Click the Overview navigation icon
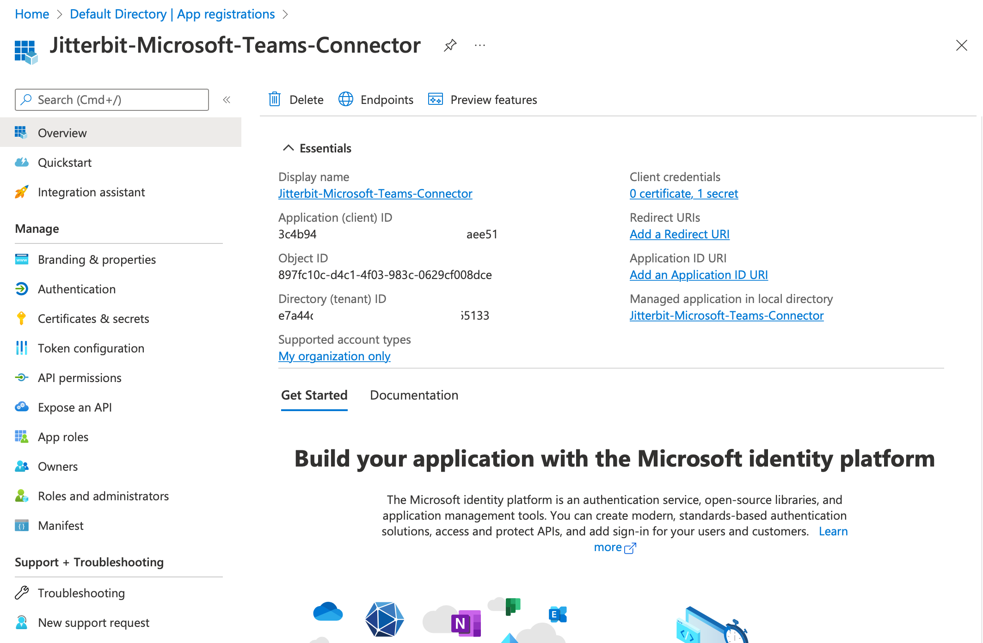Screen dimensions: 983x643 click(22, 133)
